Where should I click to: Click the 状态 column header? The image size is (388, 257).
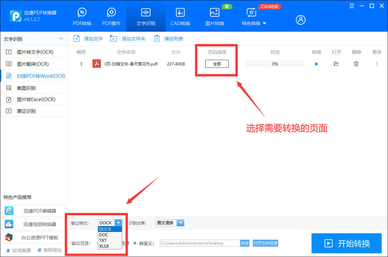275,52
